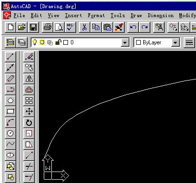Screen dimensions: 196x183
Task: Select the Line draw tool
Action: [x=10, y=57]
